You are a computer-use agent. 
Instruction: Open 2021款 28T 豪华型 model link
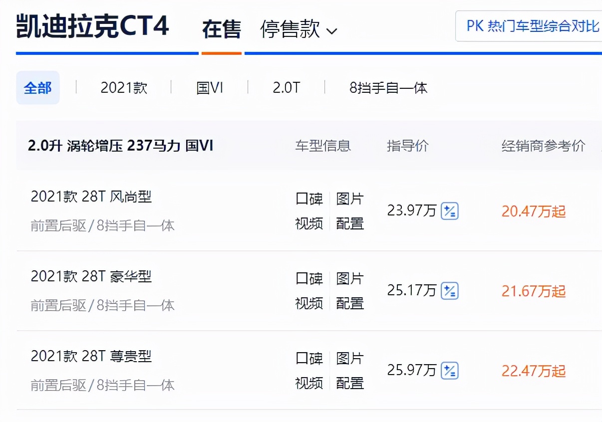pos(91,276)
